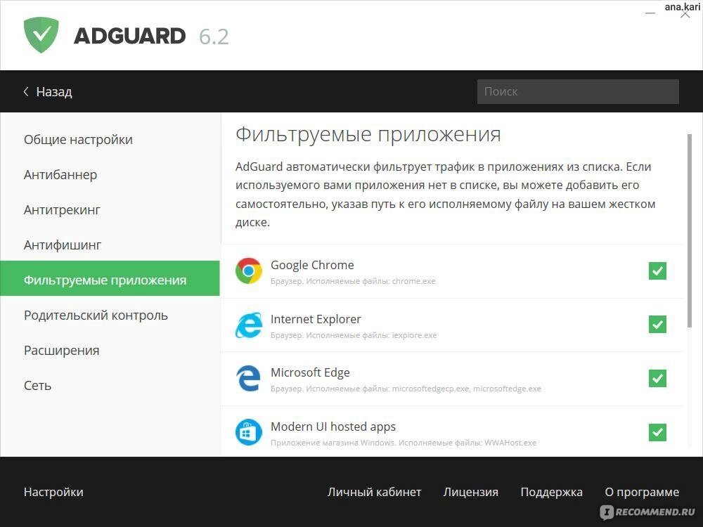This screenshot has width=703, height=527.
Task: Toggle the Microsoft Edge checkbox
Action: pyautogui.click(x=657, y=378)
